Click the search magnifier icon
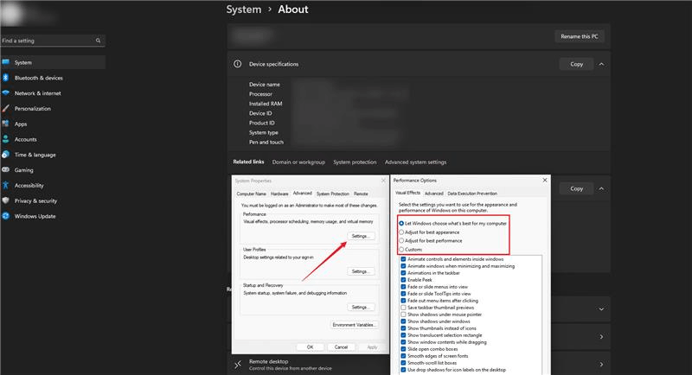The height and width of the screenshot is (375, 692). [98, 41]
